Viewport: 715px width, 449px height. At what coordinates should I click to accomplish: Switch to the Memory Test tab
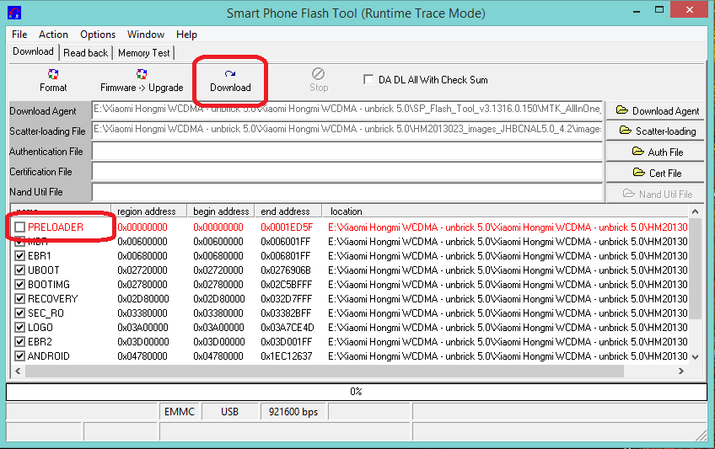tap(143, 53)
